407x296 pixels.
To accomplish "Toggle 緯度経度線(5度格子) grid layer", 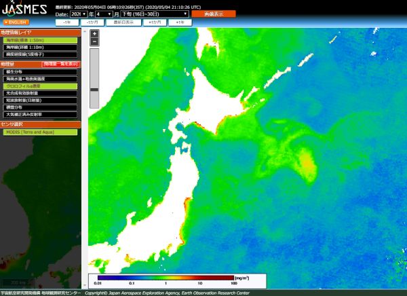I will [x=40, y=54].
